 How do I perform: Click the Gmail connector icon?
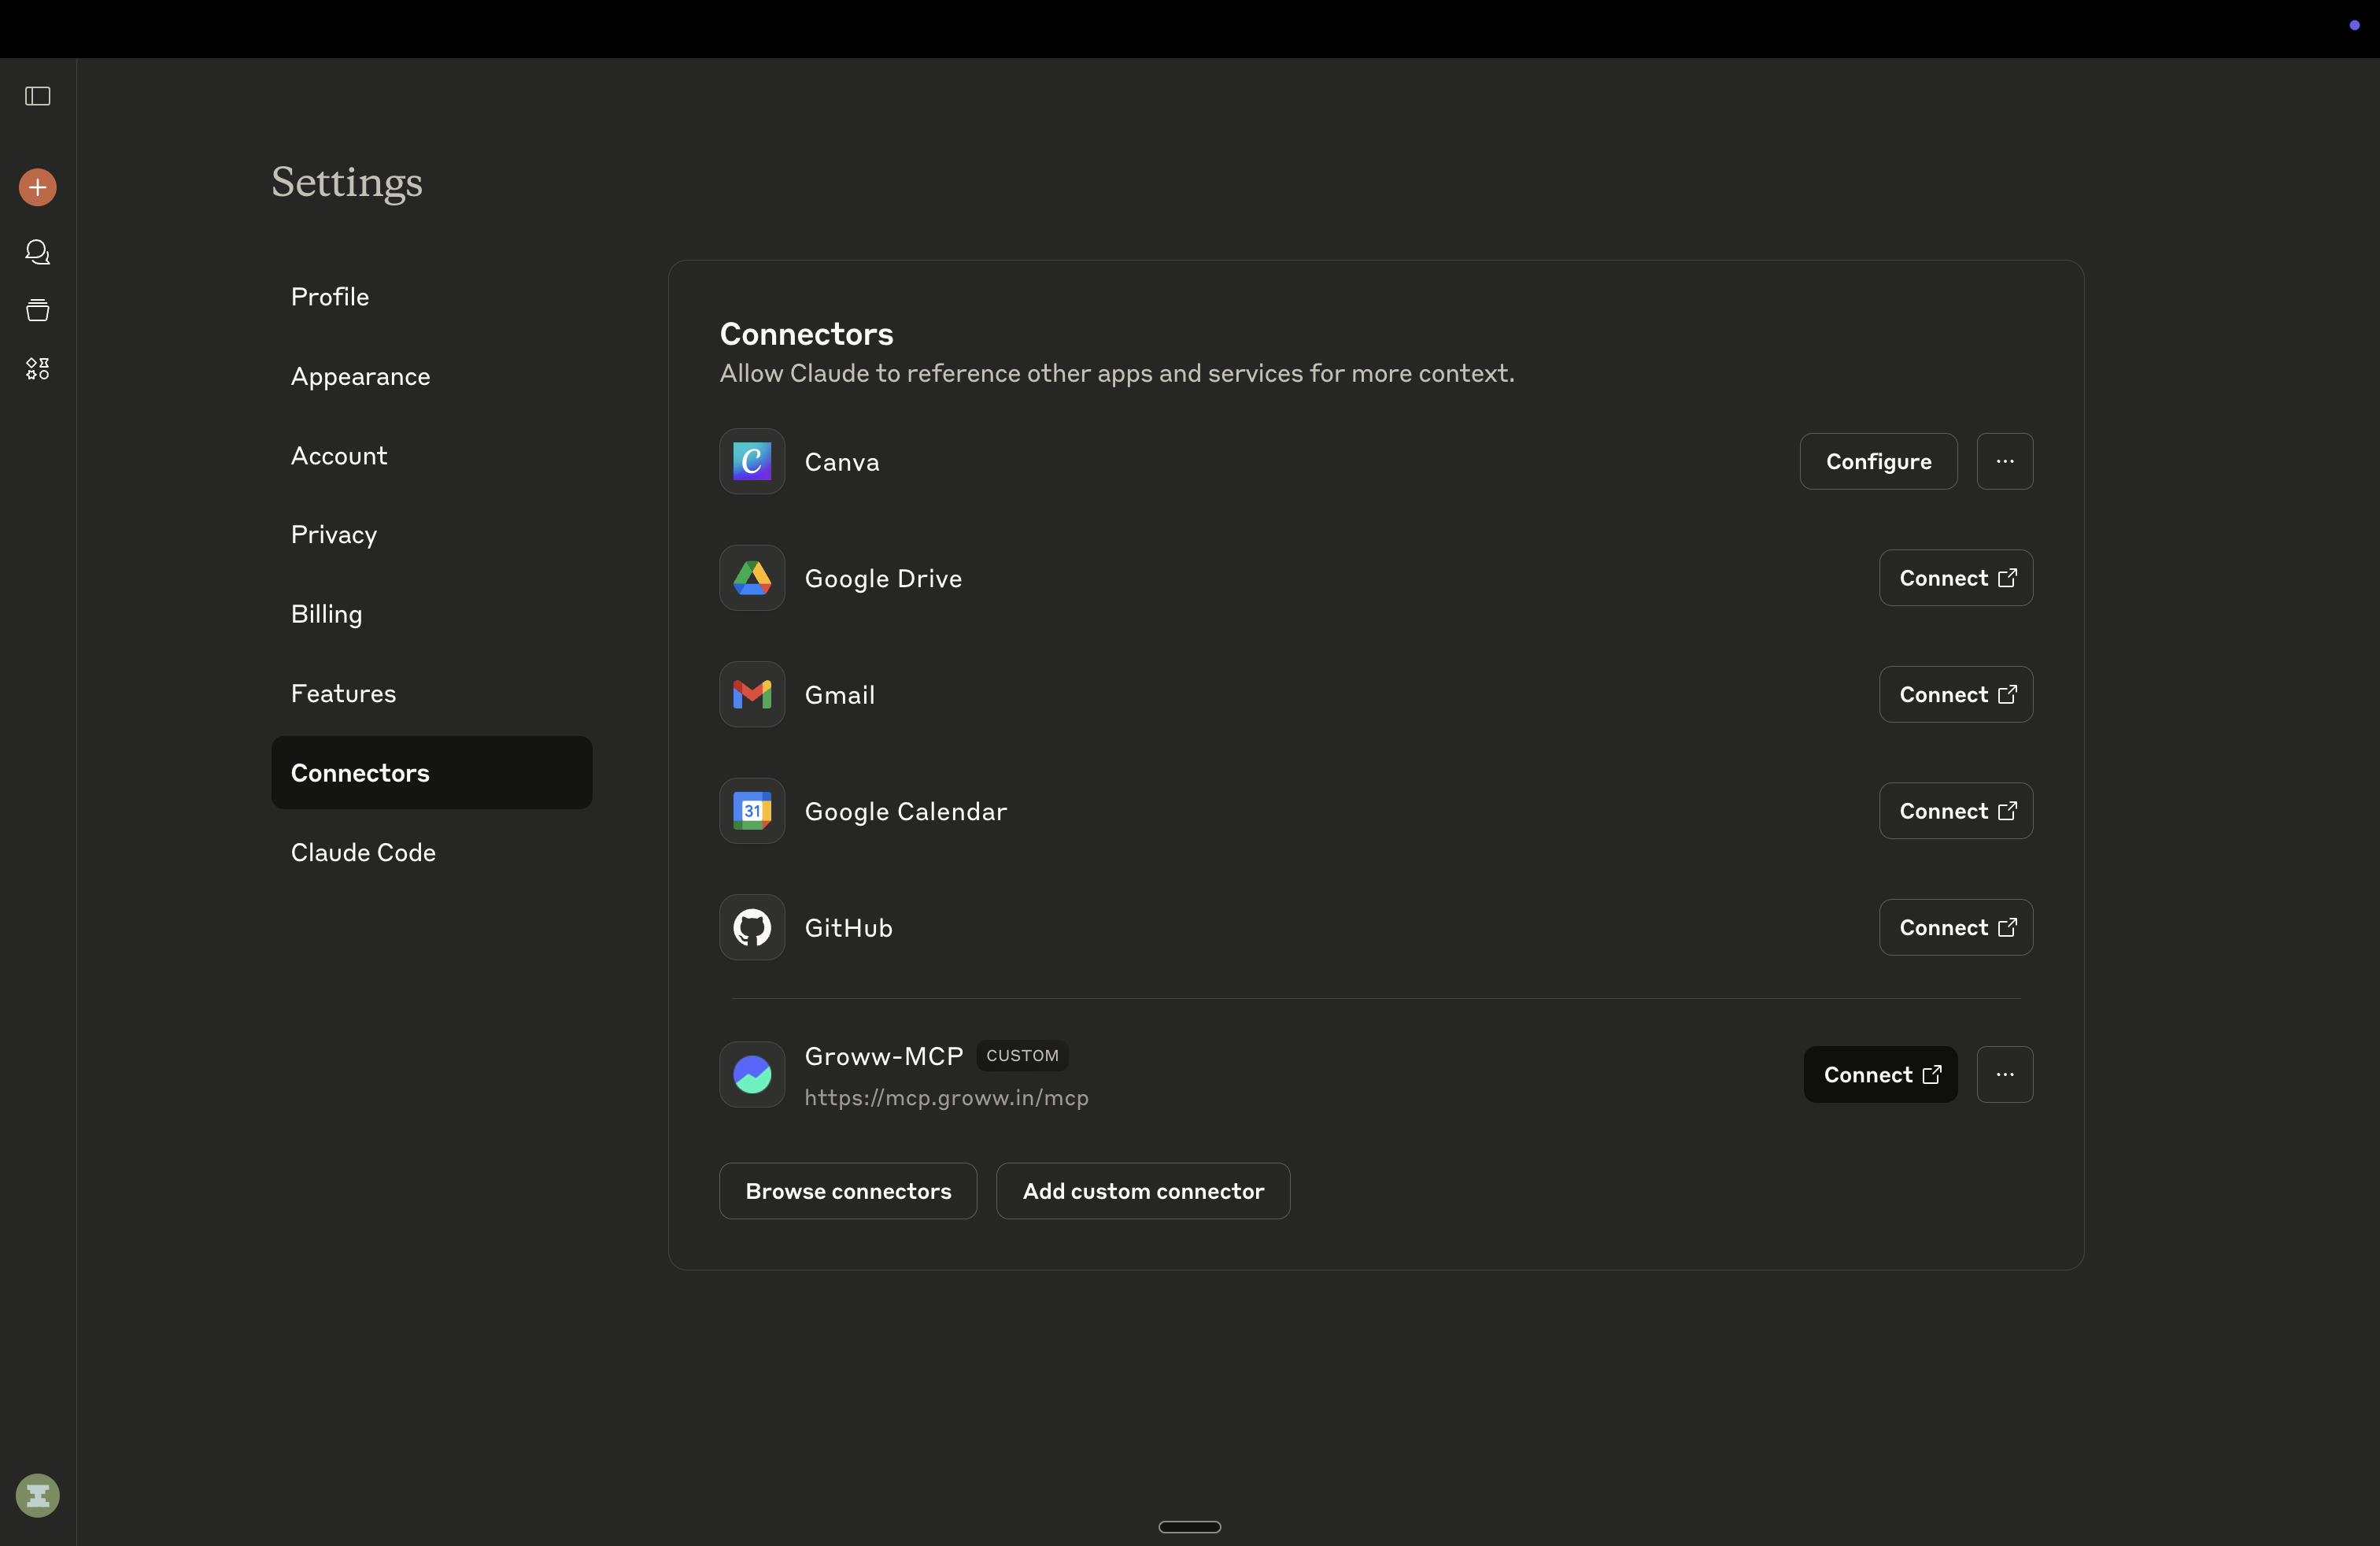[x=752, y=694]
